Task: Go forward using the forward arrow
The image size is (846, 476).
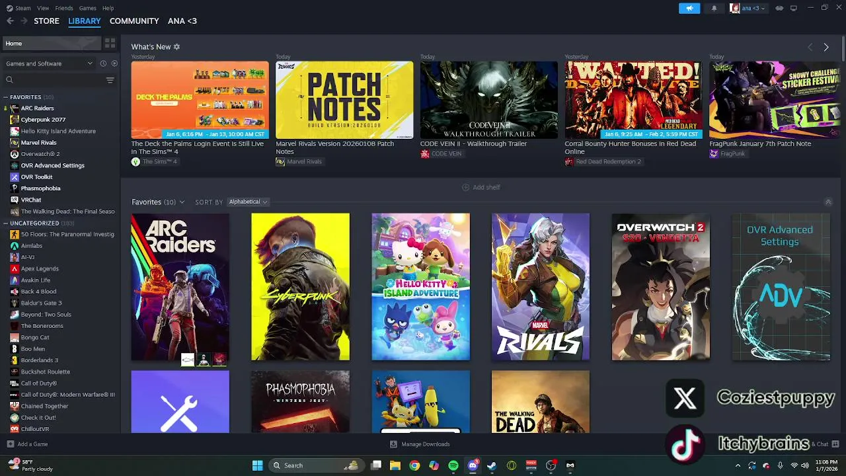Action: tap(24, 21)
